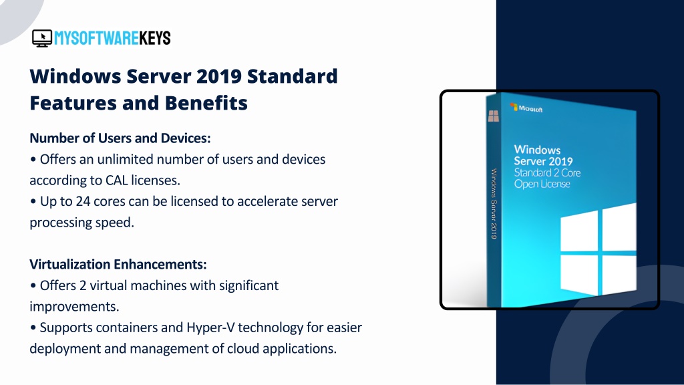Image resolution: width=684 pixels, height=385 pixels.
Task: Click the 'processing speed.' line
Action: [82, 223]
